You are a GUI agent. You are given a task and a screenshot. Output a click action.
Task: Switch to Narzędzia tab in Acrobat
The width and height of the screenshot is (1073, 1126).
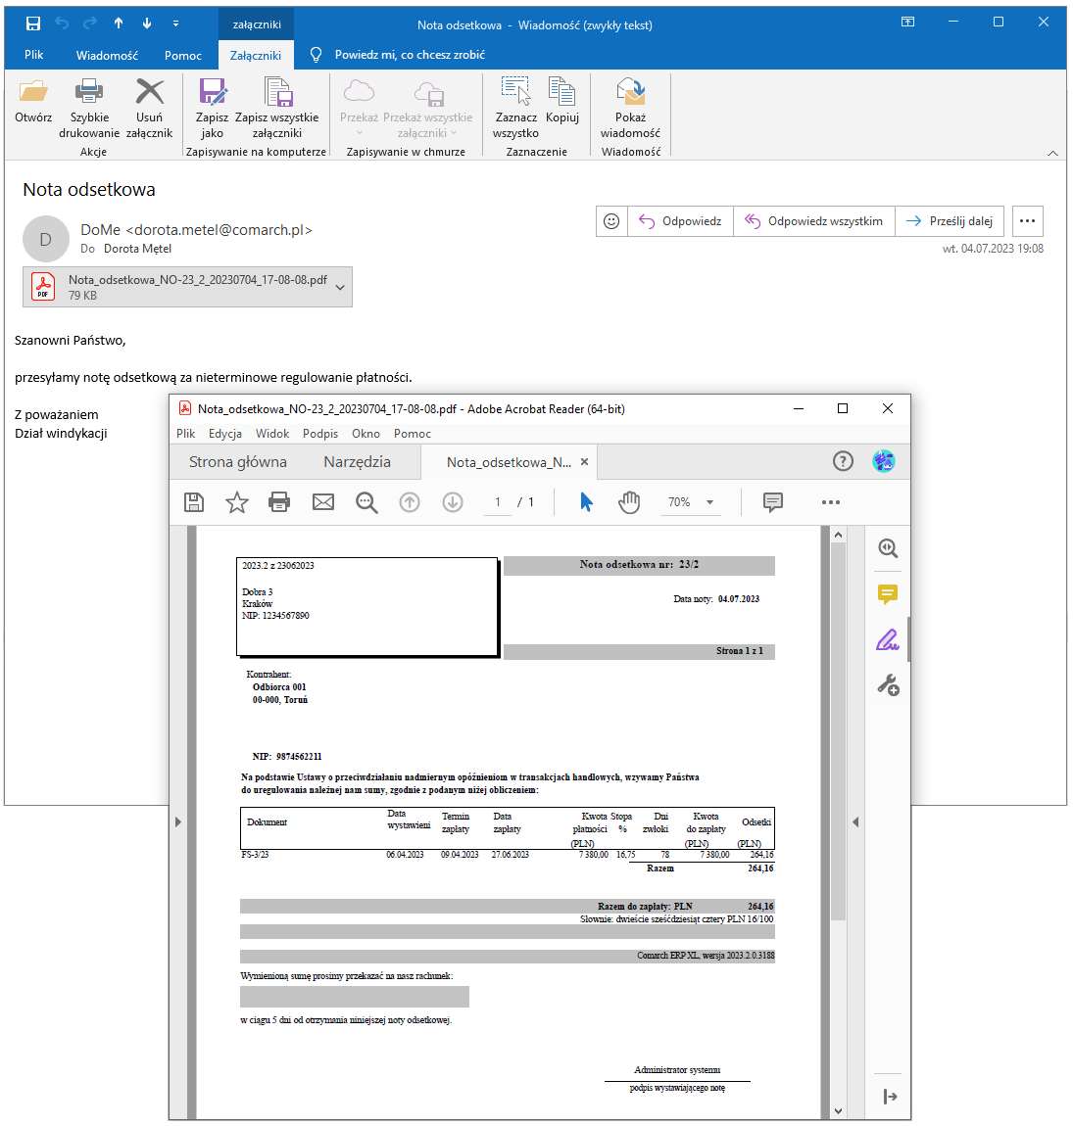[x=358, y=462]
